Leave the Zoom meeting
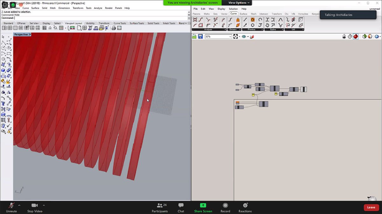The width and height of the screenshot is (382, 214). click(371, 207)
